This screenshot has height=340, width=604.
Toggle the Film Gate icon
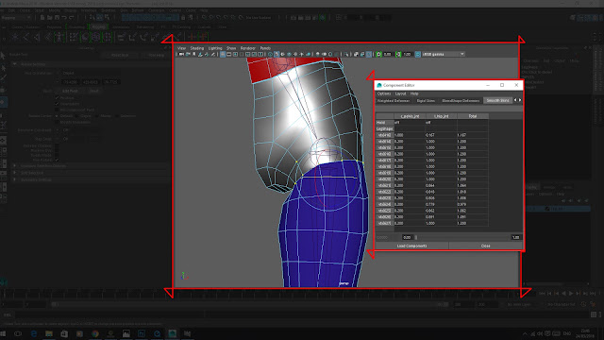click(228, 55)
